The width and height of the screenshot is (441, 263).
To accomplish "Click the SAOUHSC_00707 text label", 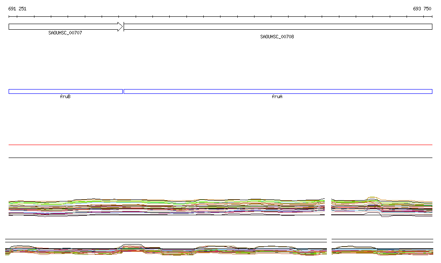I will click(65, 33).
